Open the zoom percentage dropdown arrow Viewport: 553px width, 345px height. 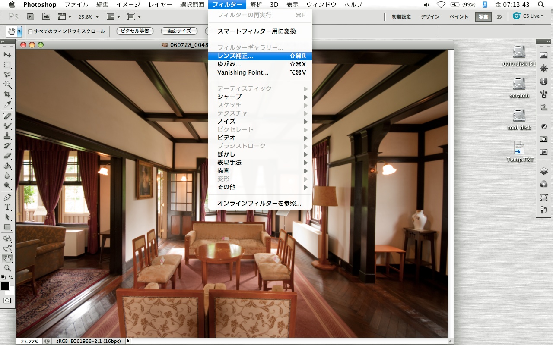click(97, 18)
